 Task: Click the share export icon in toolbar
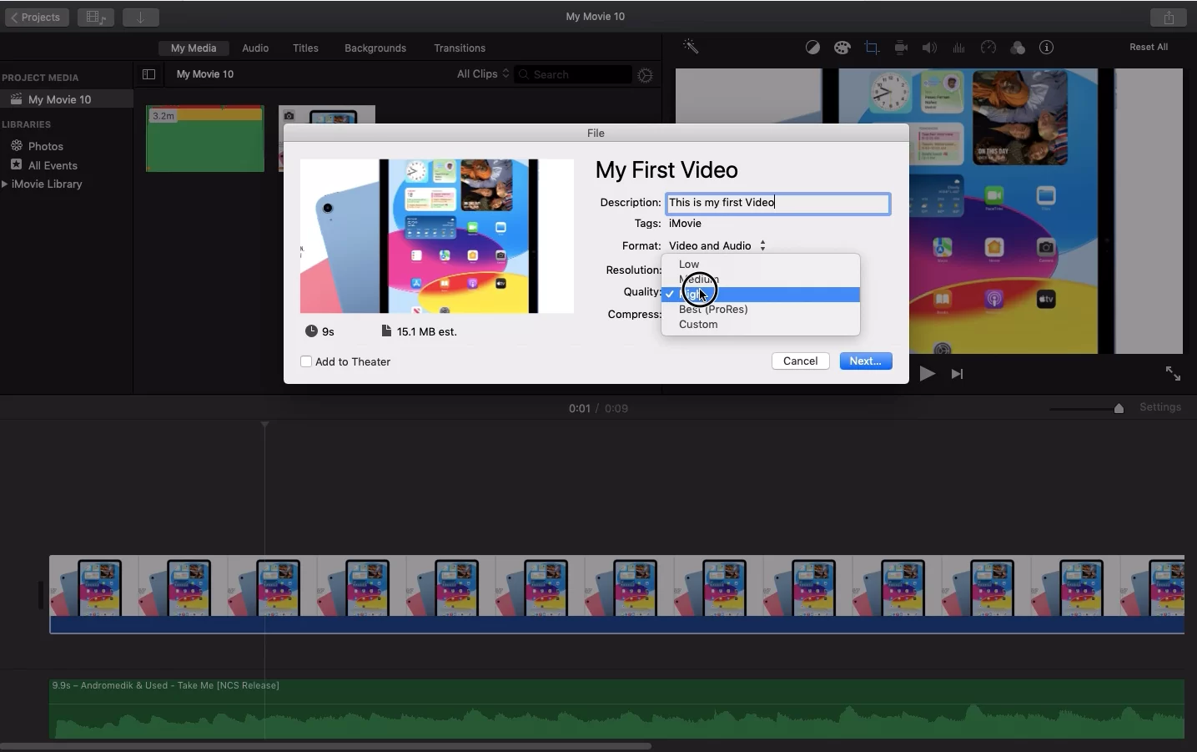(1169, 17)
